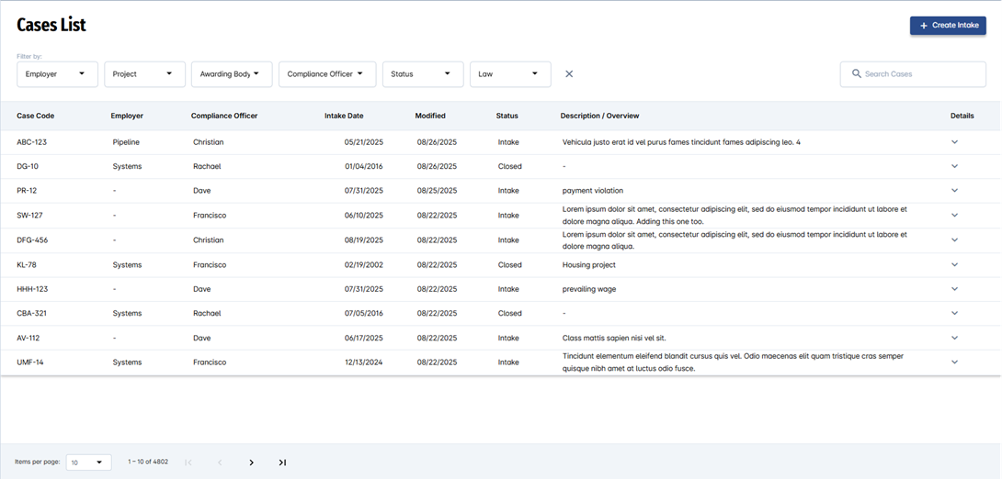This screenshot has width=1002, height=479.
Task: Click case code SW-127
Action: [x=29, y=216]
